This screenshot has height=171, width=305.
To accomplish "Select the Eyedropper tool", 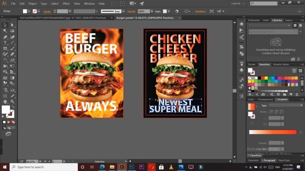I will click(5, 84).
